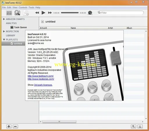Click the vertical scrollbar down arrow
The image size is (149, 131).
[x=146, y=118]
